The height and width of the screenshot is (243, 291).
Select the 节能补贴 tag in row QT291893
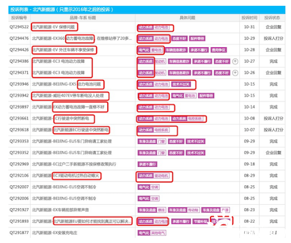(200, 221)
